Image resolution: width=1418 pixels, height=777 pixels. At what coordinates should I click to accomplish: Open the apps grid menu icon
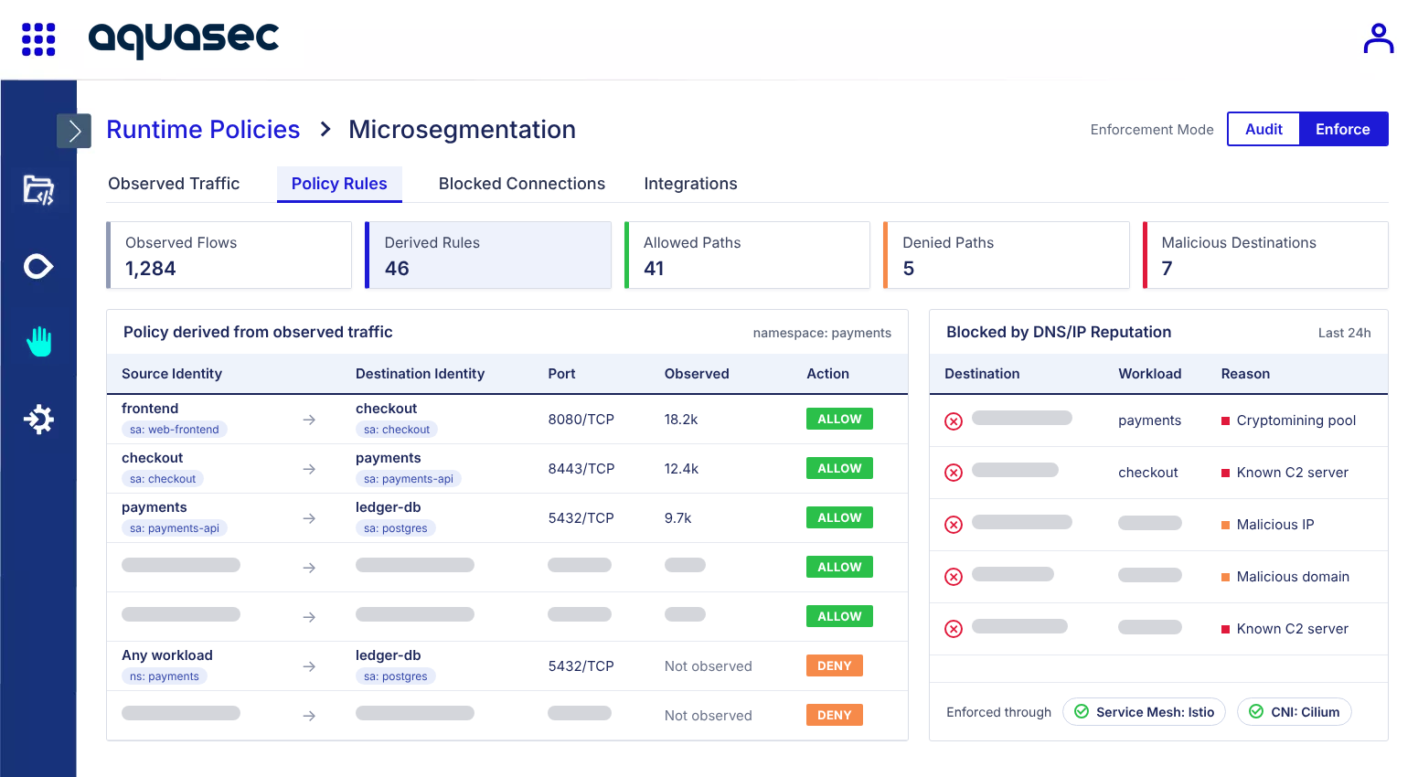[38, 39]
